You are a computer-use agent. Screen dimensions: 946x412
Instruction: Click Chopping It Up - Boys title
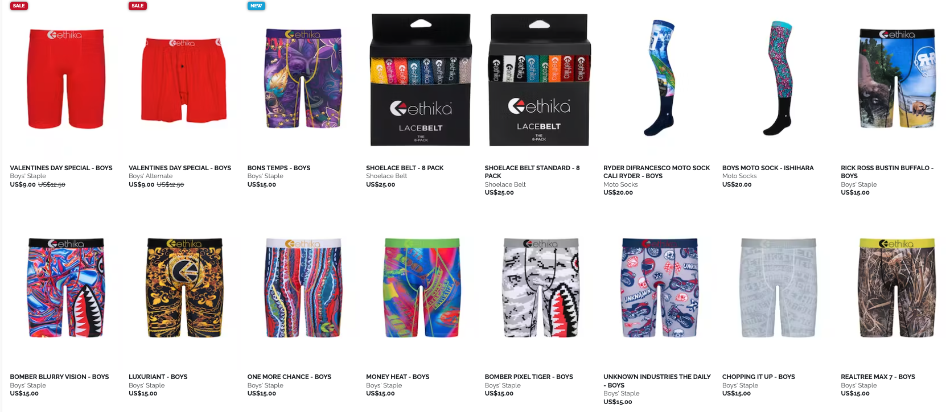[x=758, y=377]
